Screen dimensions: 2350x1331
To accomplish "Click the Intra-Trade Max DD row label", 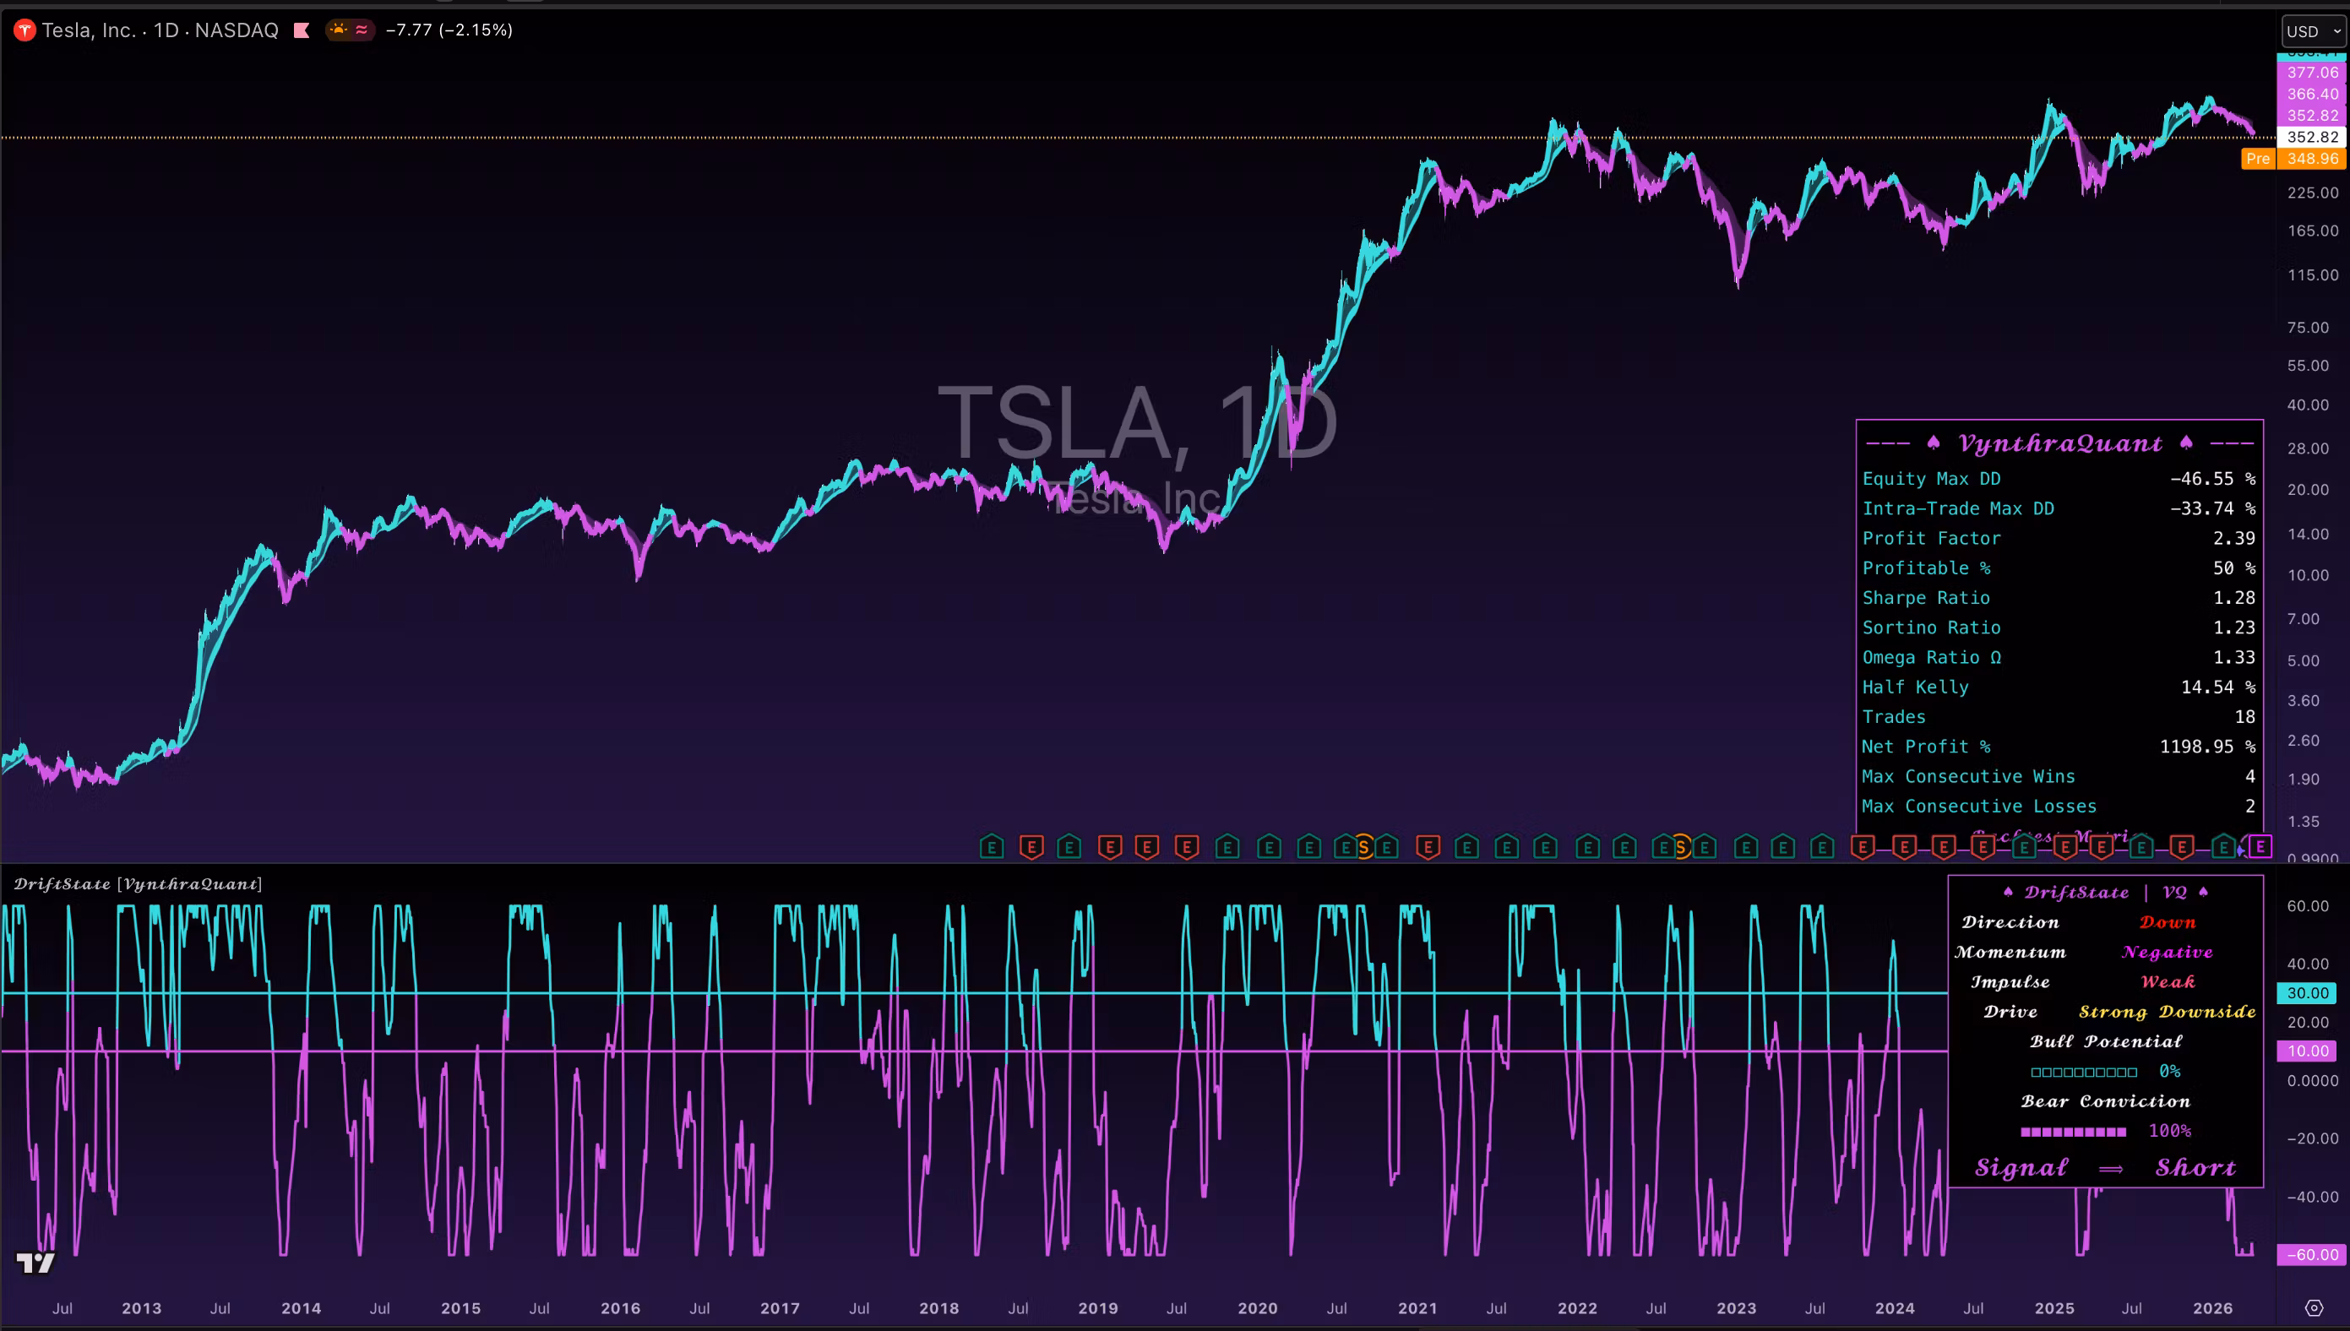I will pos(1958,508).
